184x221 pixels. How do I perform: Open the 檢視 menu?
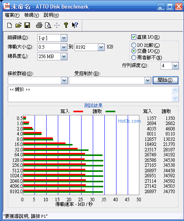click(31, 15)
